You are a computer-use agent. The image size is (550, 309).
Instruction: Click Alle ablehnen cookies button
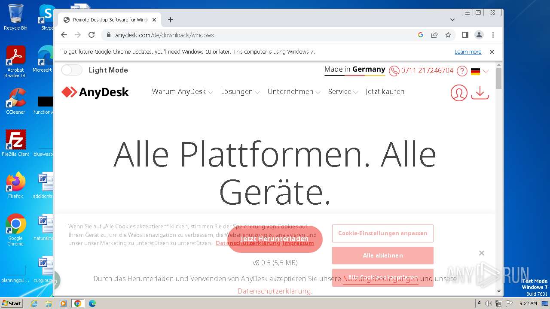[382, 255]
